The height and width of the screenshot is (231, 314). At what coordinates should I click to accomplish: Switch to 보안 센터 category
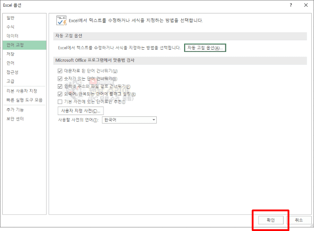[15, 119]
